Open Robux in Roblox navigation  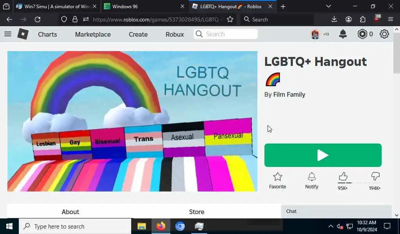175,34
